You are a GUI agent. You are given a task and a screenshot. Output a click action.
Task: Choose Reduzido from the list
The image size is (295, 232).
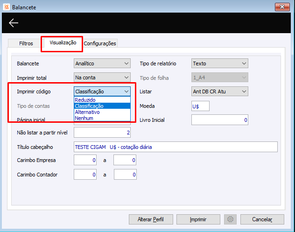pos(102,100)
